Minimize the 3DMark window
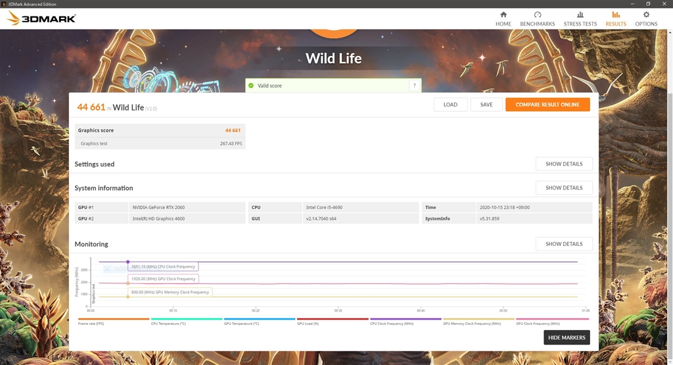Screen dimensions: 673x365 pos(633,4)
